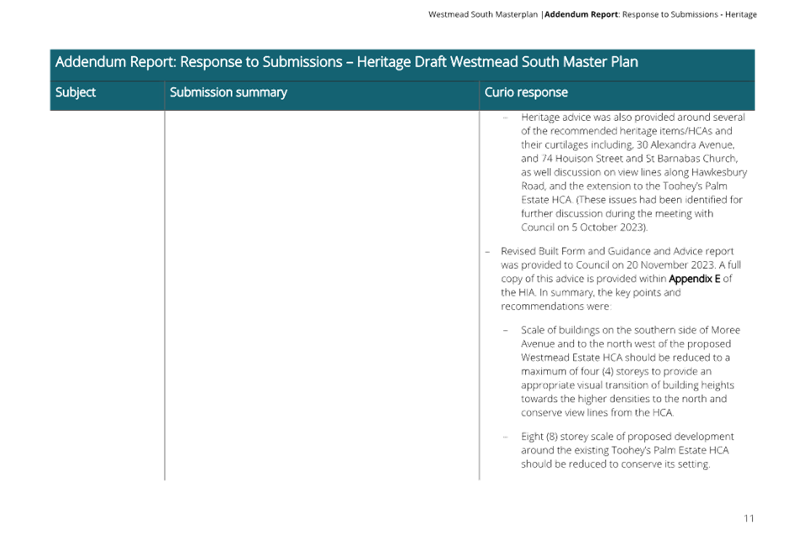Image resolution: width=804 pixels, height=555 pixels.
Task: Click 'Heritage advice was also provided' line
Action: tap(633, 118)
